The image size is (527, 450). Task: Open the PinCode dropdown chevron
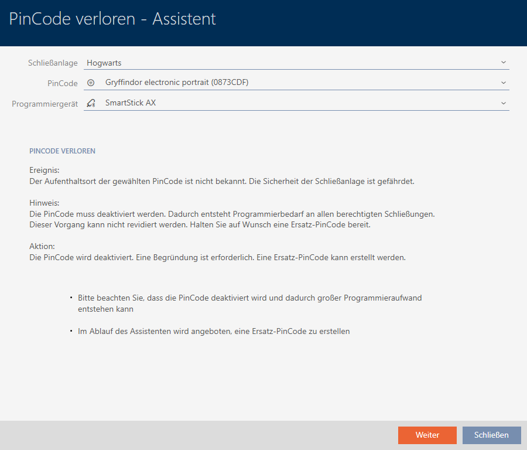pos(503,83)
